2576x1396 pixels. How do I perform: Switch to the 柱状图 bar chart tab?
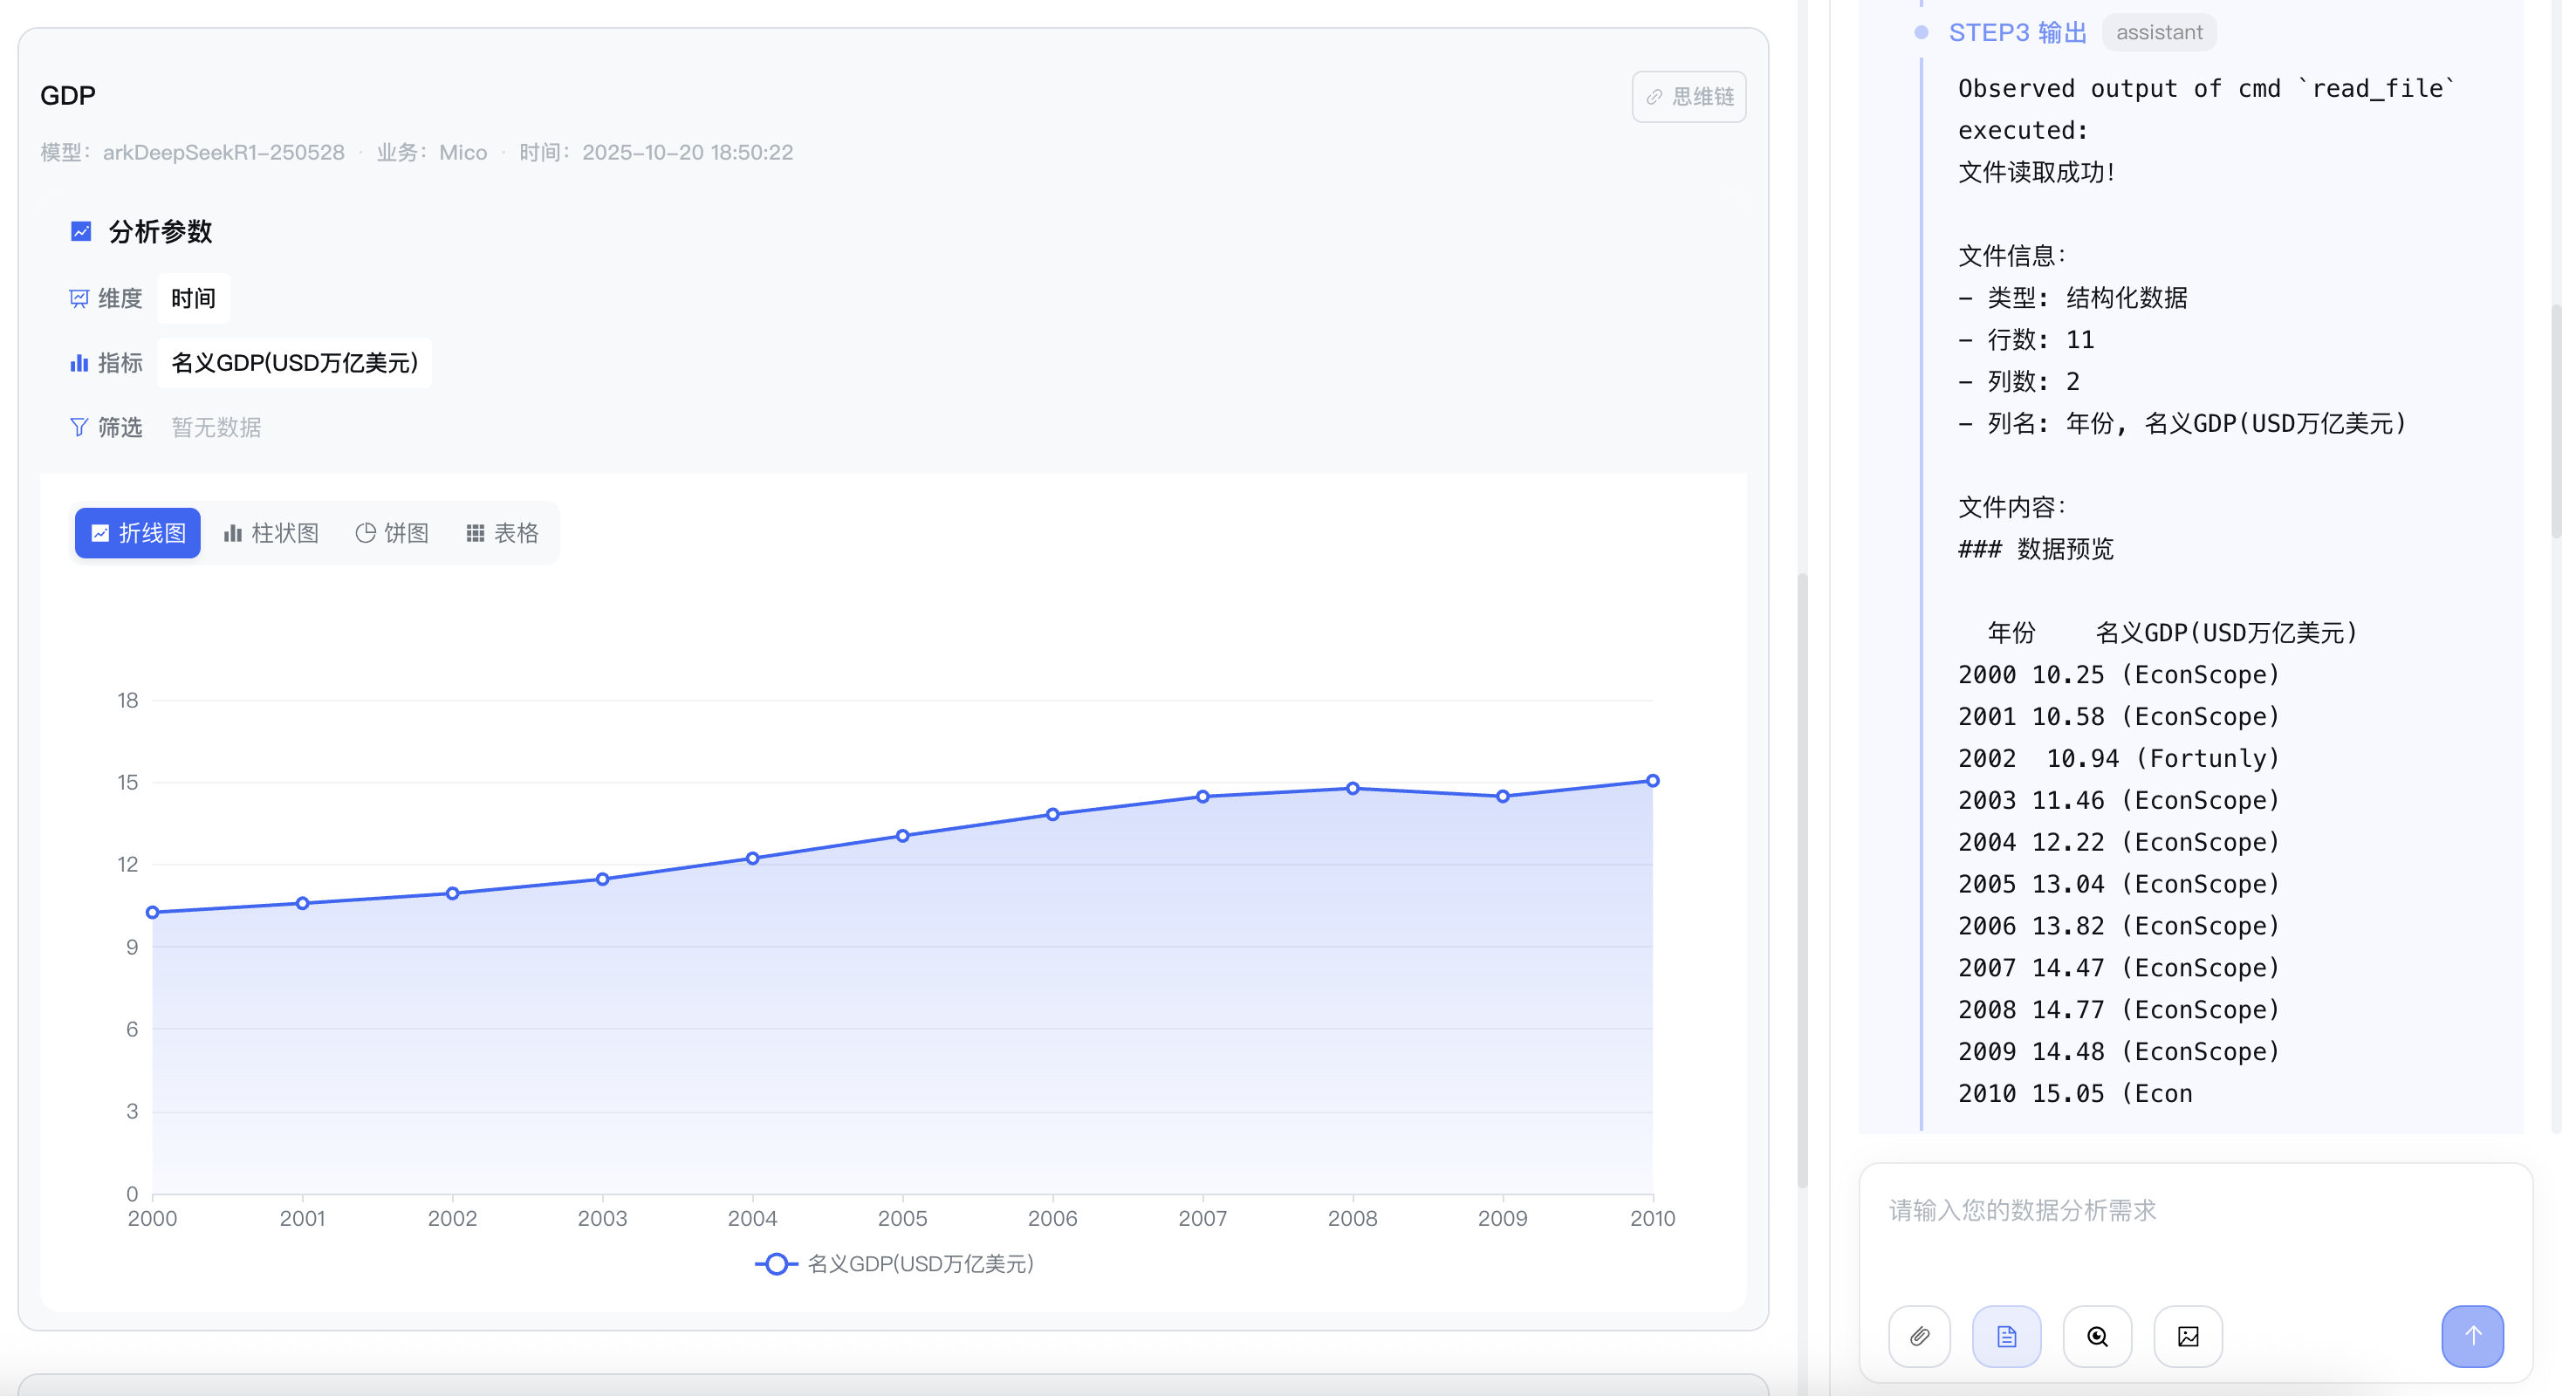coord(270,533)
